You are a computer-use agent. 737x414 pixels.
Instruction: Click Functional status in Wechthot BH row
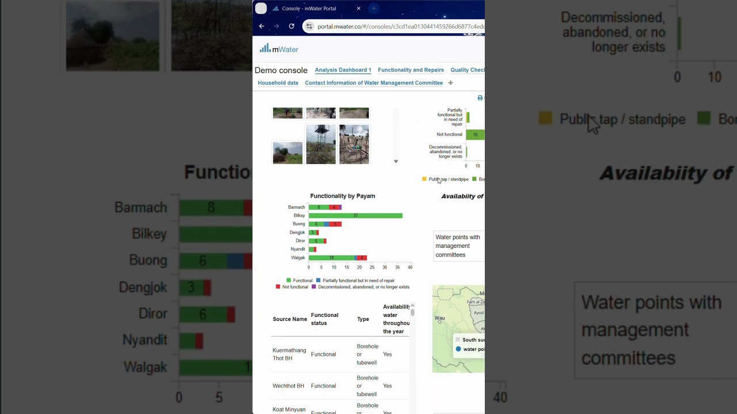click(324, 386)
